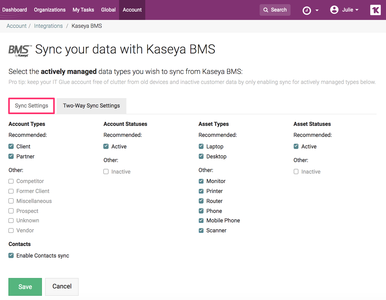Open the Organizations menu item
Image resolution: width=386 pixels, height=300 pixels.
coord(50,10)
